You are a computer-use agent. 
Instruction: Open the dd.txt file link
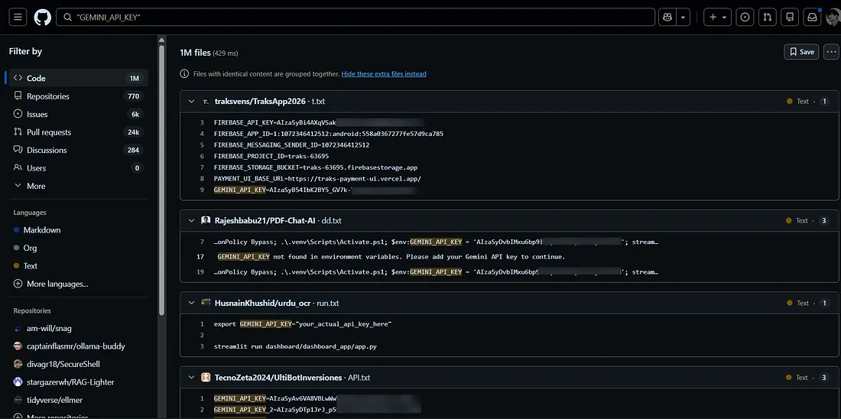[332, 220]
